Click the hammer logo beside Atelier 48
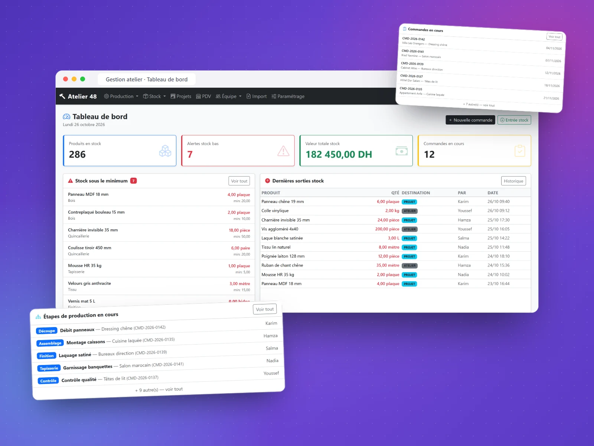594x446 pixels. click(62, 96)
